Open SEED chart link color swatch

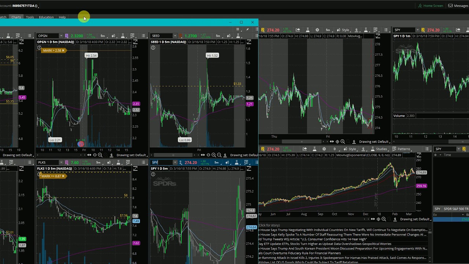[181, 36]
